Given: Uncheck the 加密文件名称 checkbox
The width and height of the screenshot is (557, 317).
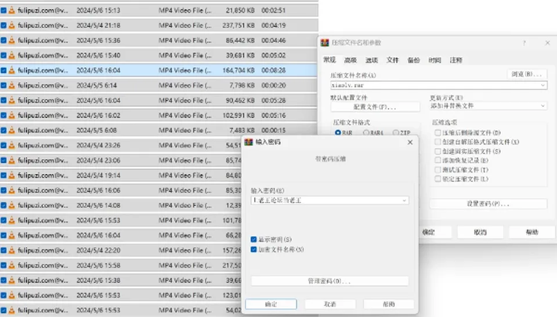Looking at the screenshot, I should point(254,249).
